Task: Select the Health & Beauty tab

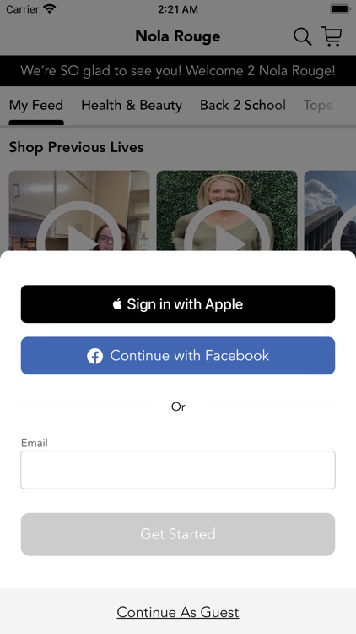Action: pyautogui.click(x=132, y=105)
